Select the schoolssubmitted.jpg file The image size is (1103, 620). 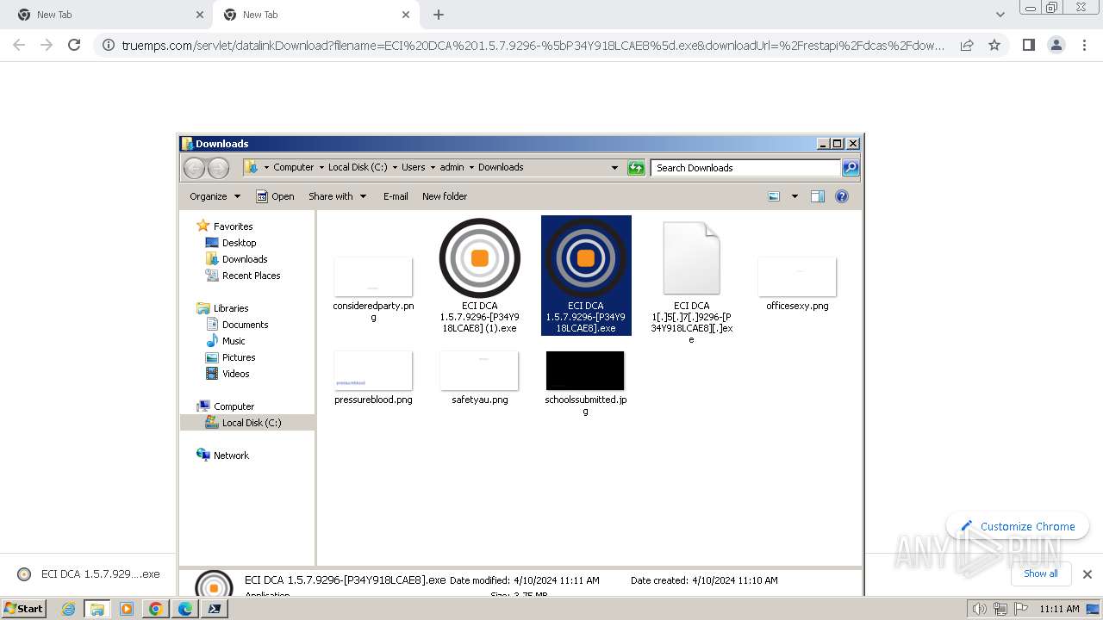586,383
